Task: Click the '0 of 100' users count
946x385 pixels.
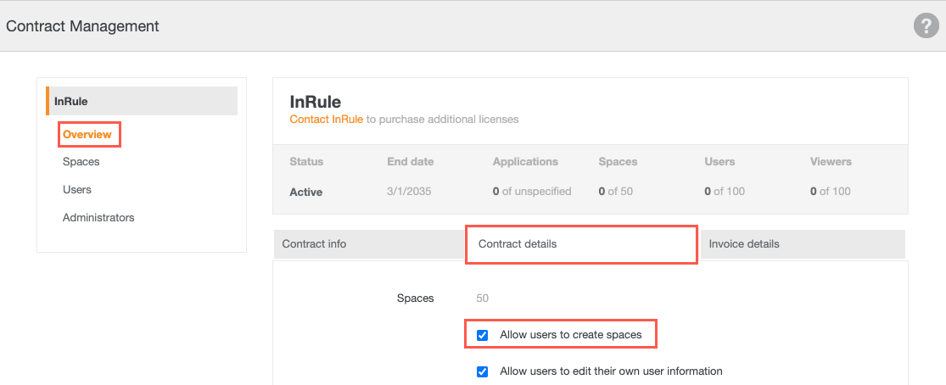Action: coord(724,192)
